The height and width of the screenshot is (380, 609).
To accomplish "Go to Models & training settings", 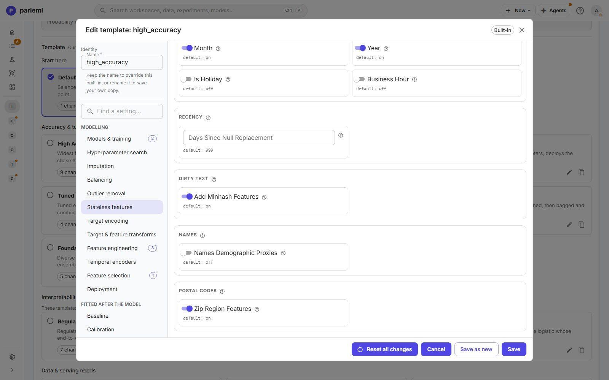I will point(122,139).
